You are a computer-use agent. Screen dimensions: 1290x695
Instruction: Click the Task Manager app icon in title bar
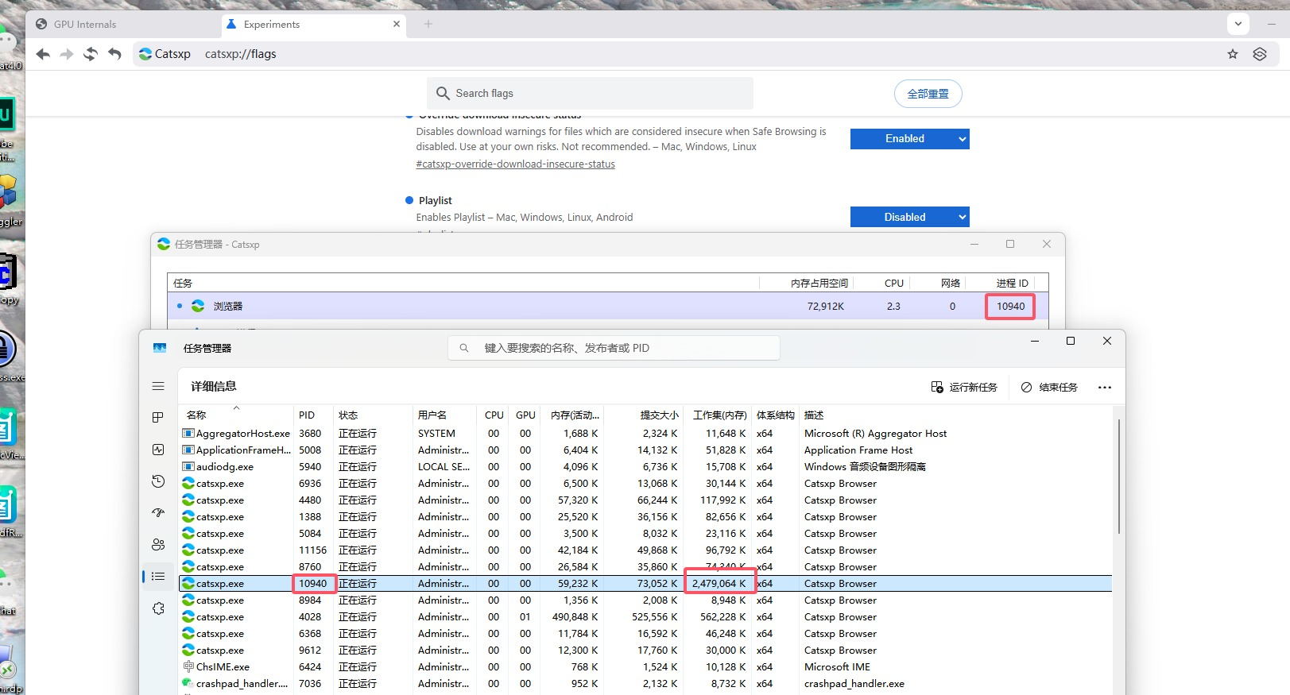tap(160, 348)
